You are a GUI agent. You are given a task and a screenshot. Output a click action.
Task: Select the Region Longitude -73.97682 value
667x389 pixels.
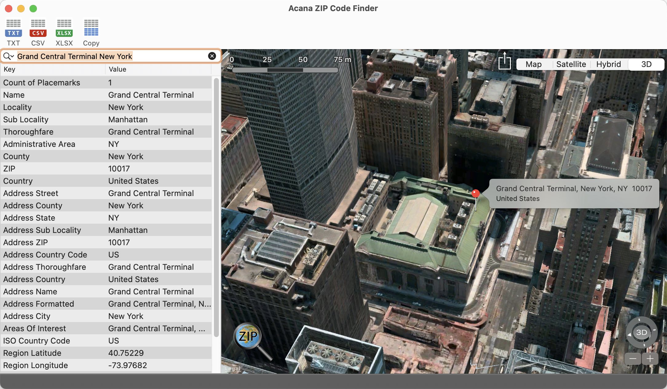click(128, 365)
